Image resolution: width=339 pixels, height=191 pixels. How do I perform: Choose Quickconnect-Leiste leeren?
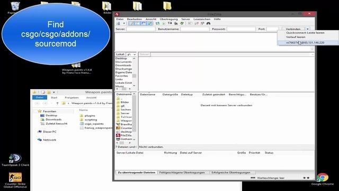tap(305, 33)
